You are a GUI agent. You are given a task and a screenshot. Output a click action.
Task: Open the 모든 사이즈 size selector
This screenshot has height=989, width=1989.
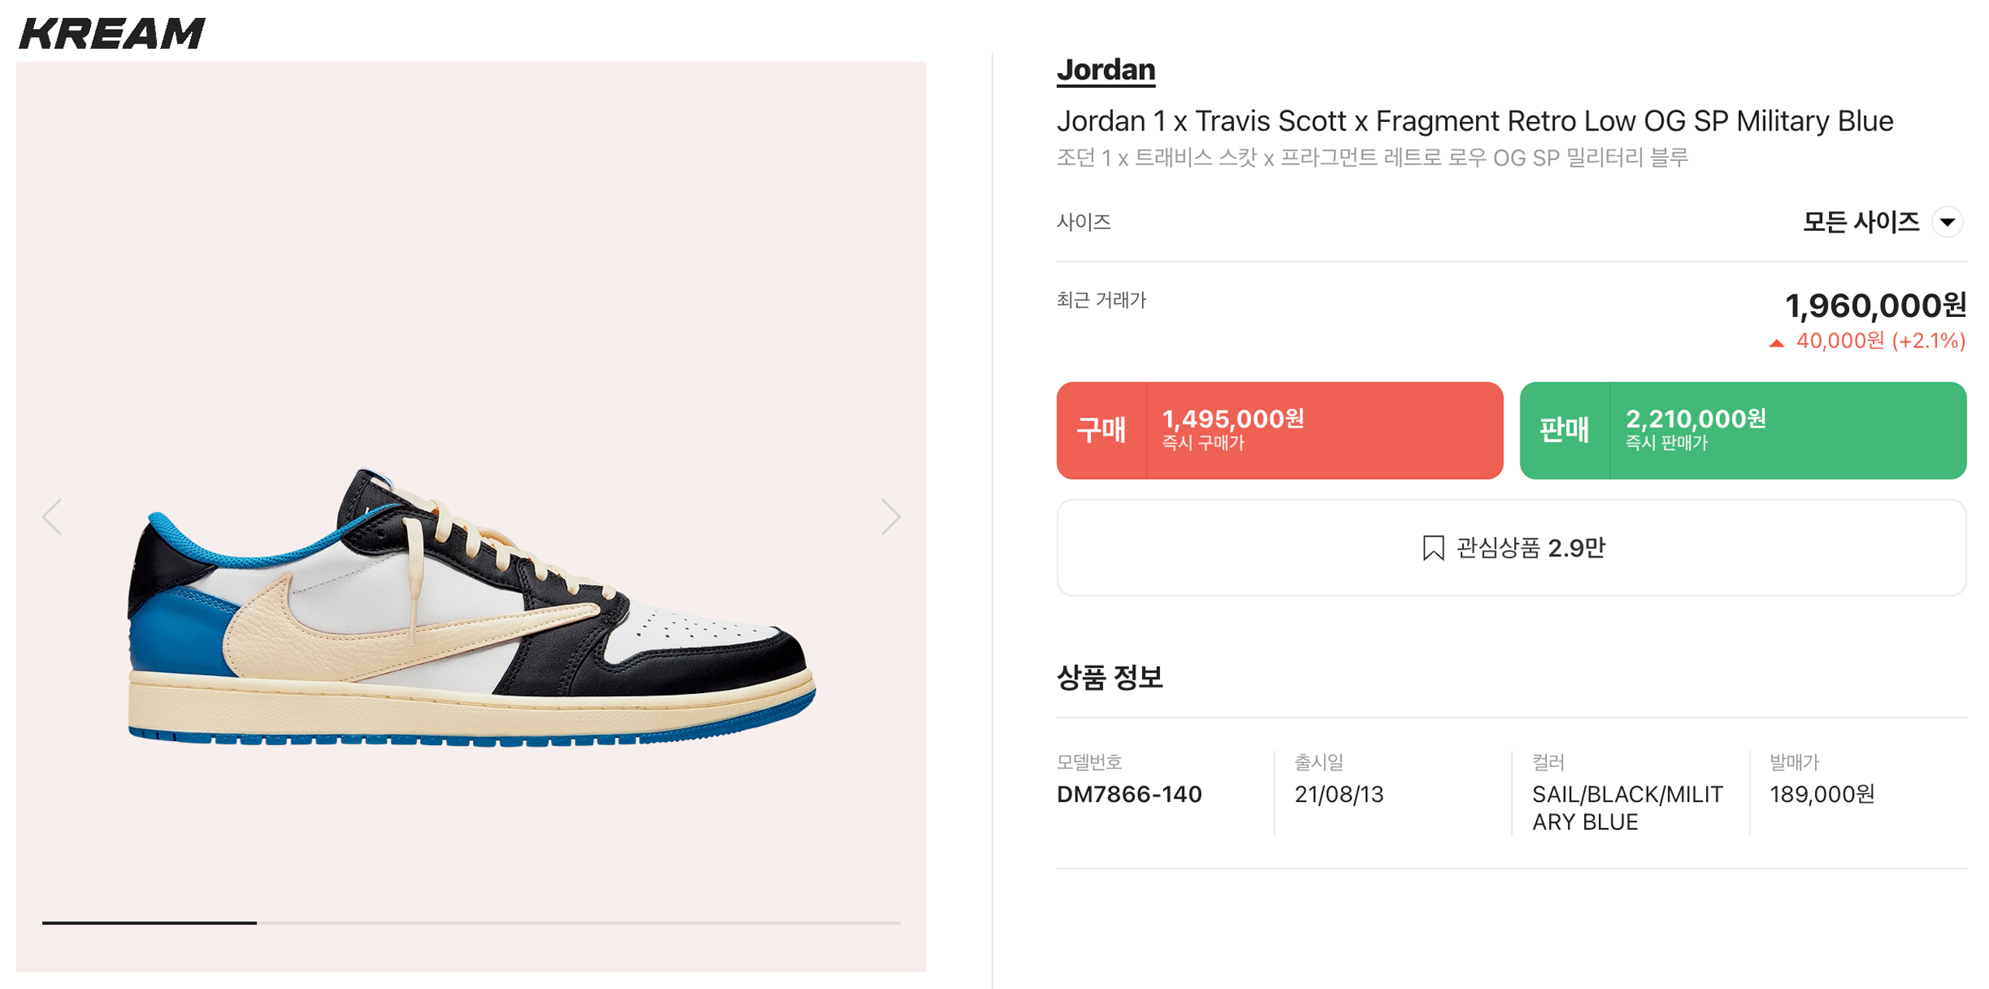point(1860,222)
